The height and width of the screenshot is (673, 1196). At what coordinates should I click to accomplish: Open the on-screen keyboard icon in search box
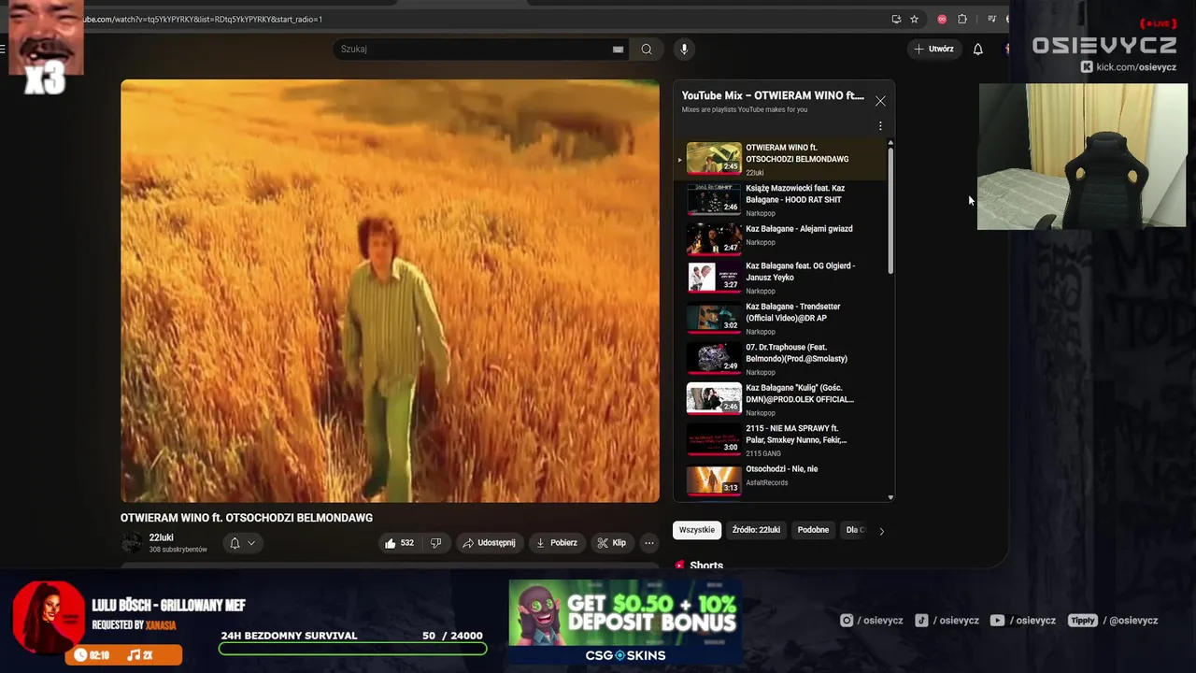(618, 50)
